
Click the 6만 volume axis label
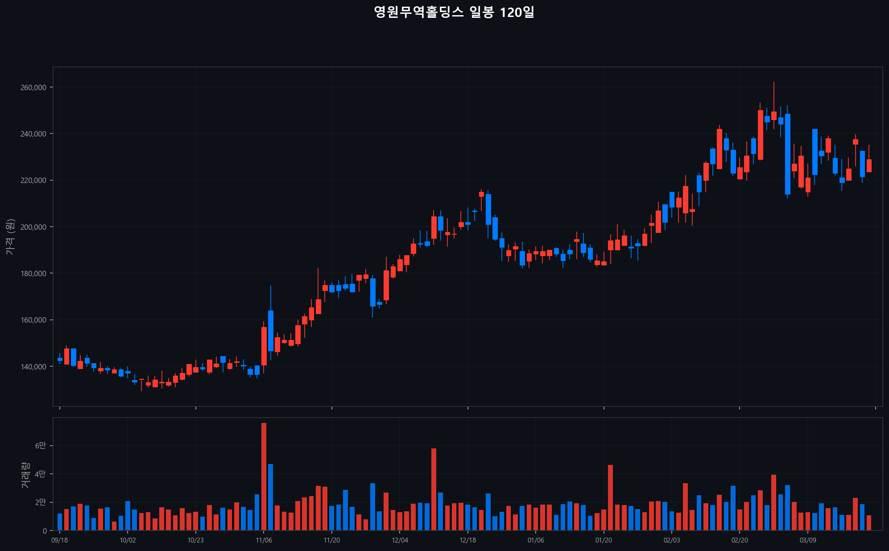40,446
